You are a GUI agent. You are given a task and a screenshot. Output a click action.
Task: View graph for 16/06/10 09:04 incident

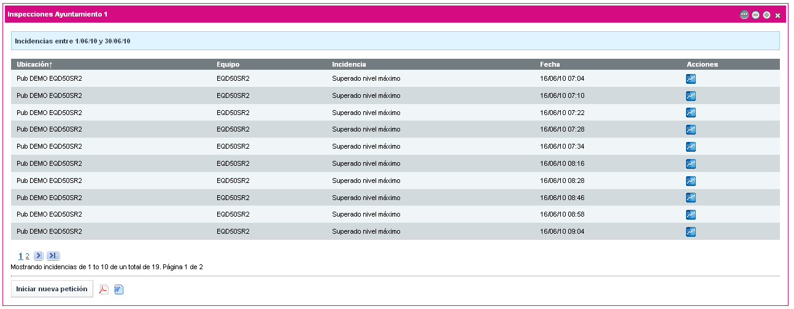[691, 232]
